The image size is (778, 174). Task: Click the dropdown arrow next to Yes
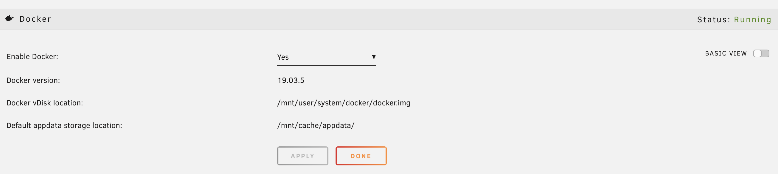pos(374,57)
